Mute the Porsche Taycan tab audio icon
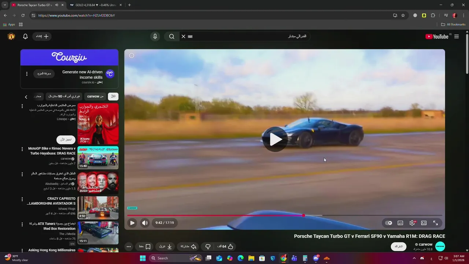Screen dimensions: 469x264 [x=56, y=5]
